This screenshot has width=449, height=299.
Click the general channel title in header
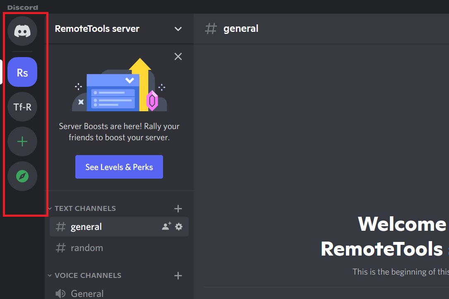(x=241, y=29)
